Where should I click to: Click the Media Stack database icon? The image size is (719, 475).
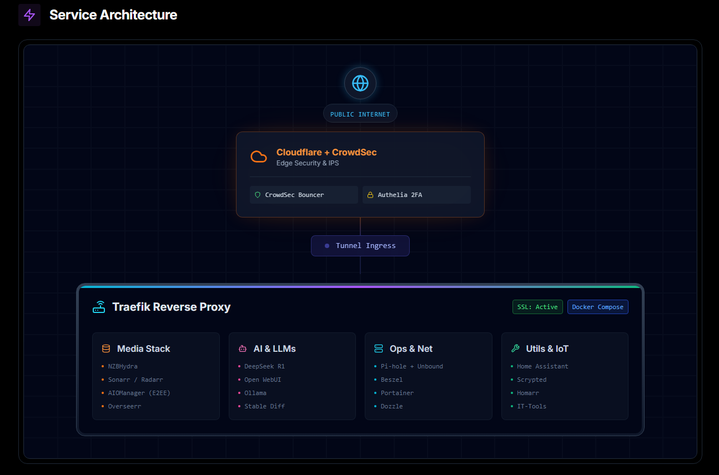pyautogui.click(x=106, y=348)
